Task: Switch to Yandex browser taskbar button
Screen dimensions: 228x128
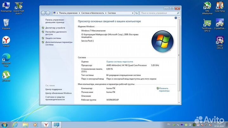Action: click(x=46, y=125)
